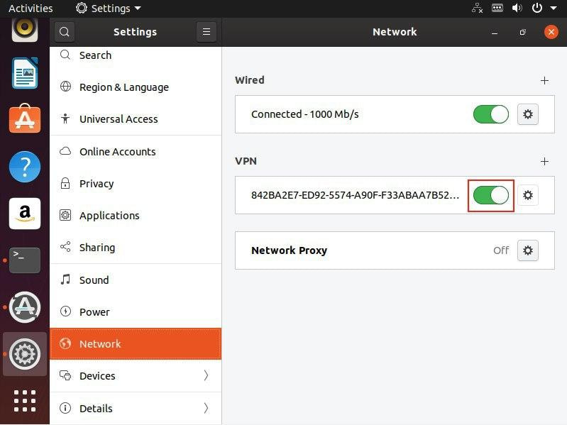The width and height of the screenshot is (567, 425).
Task: Open Online Accounts settings
Action: (117, 152)
